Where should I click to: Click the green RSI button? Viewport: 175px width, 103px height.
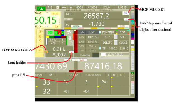50,33
